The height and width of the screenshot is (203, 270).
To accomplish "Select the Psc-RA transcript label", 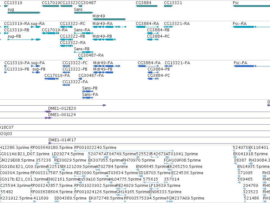I will tap(240, 23).
